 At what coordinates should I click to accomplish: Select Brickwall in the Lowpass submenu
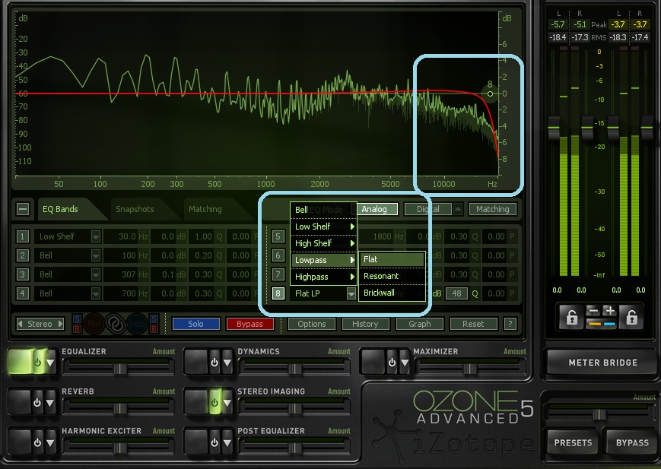pyautogui.click(x=392, y=293)
